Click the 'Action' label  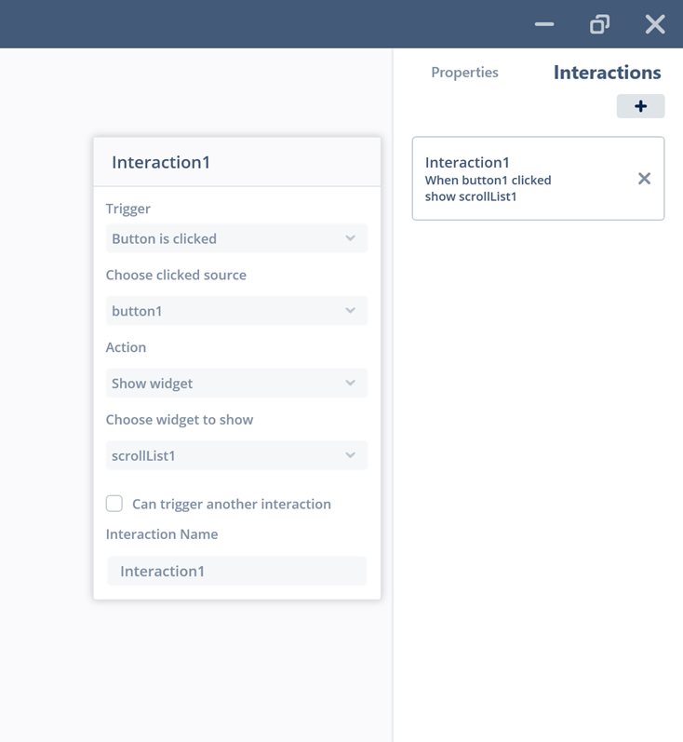(126, 347)
